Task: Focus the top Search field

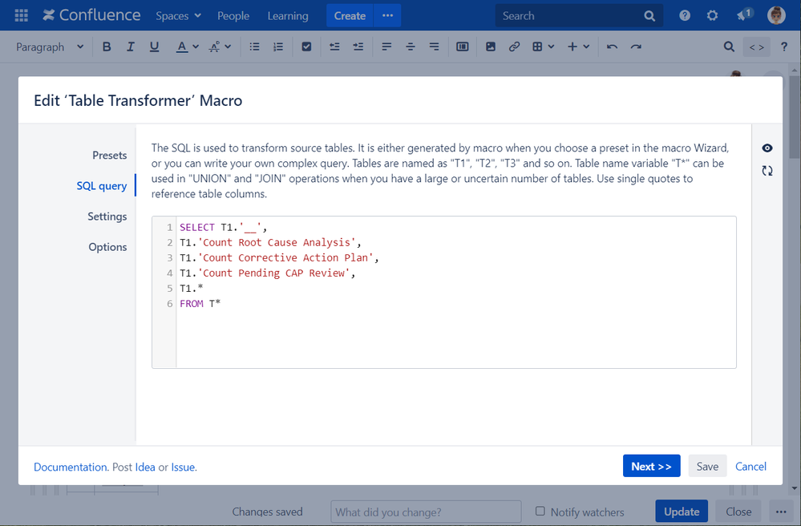Action: pyautogui.click(x=579, y=16)
